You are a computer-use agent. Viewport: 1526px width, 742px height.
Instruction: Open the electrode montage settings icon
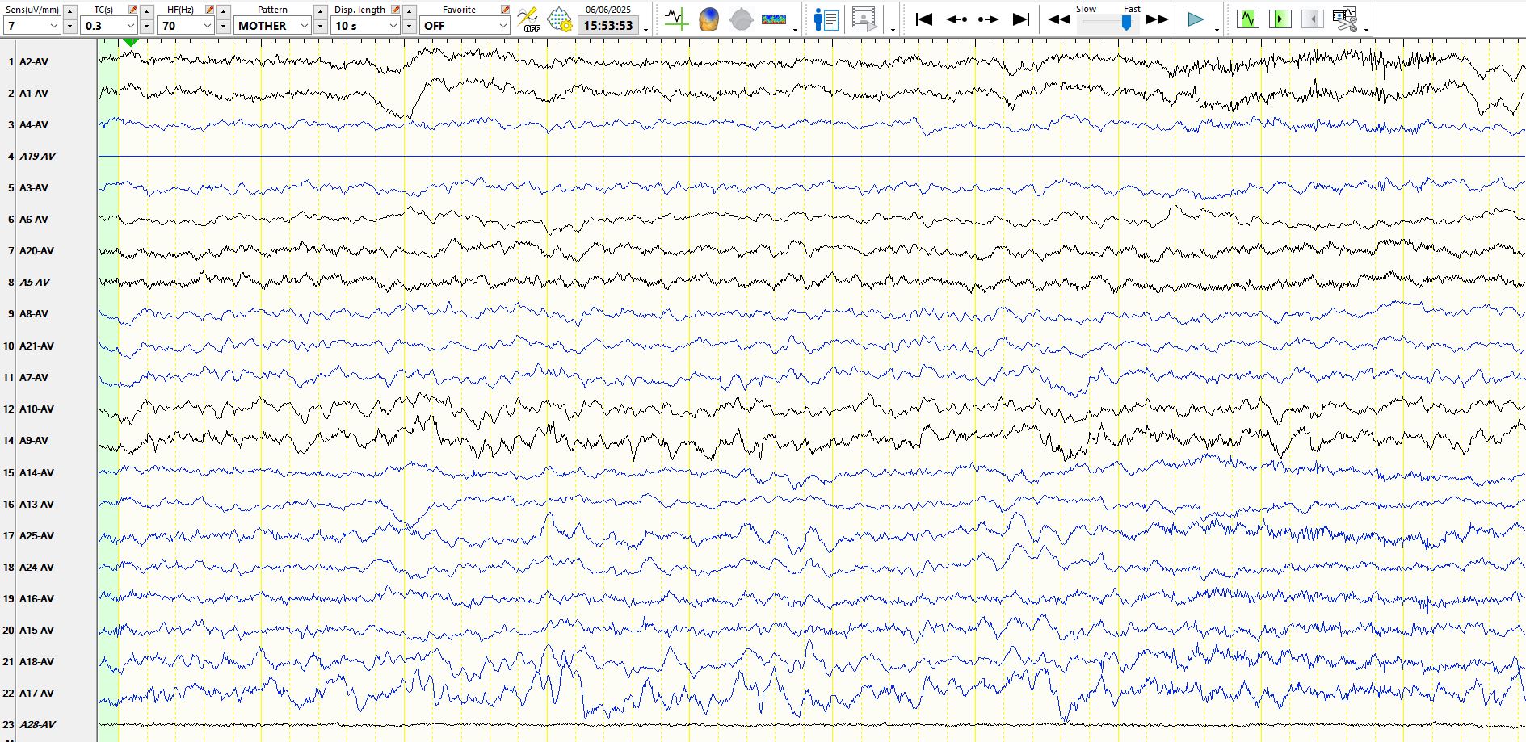pyautogui.click(x=559, y=19)
